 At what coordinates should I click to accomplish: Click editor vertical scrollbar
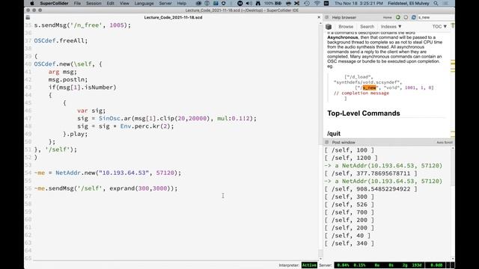coord(320,140)
